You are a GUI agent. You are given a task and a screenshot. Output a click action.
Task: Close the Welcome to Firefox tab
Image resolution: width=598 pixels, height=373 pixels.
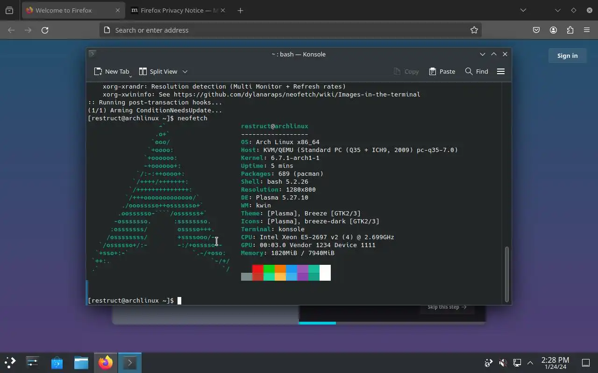(x=118, y=10)
